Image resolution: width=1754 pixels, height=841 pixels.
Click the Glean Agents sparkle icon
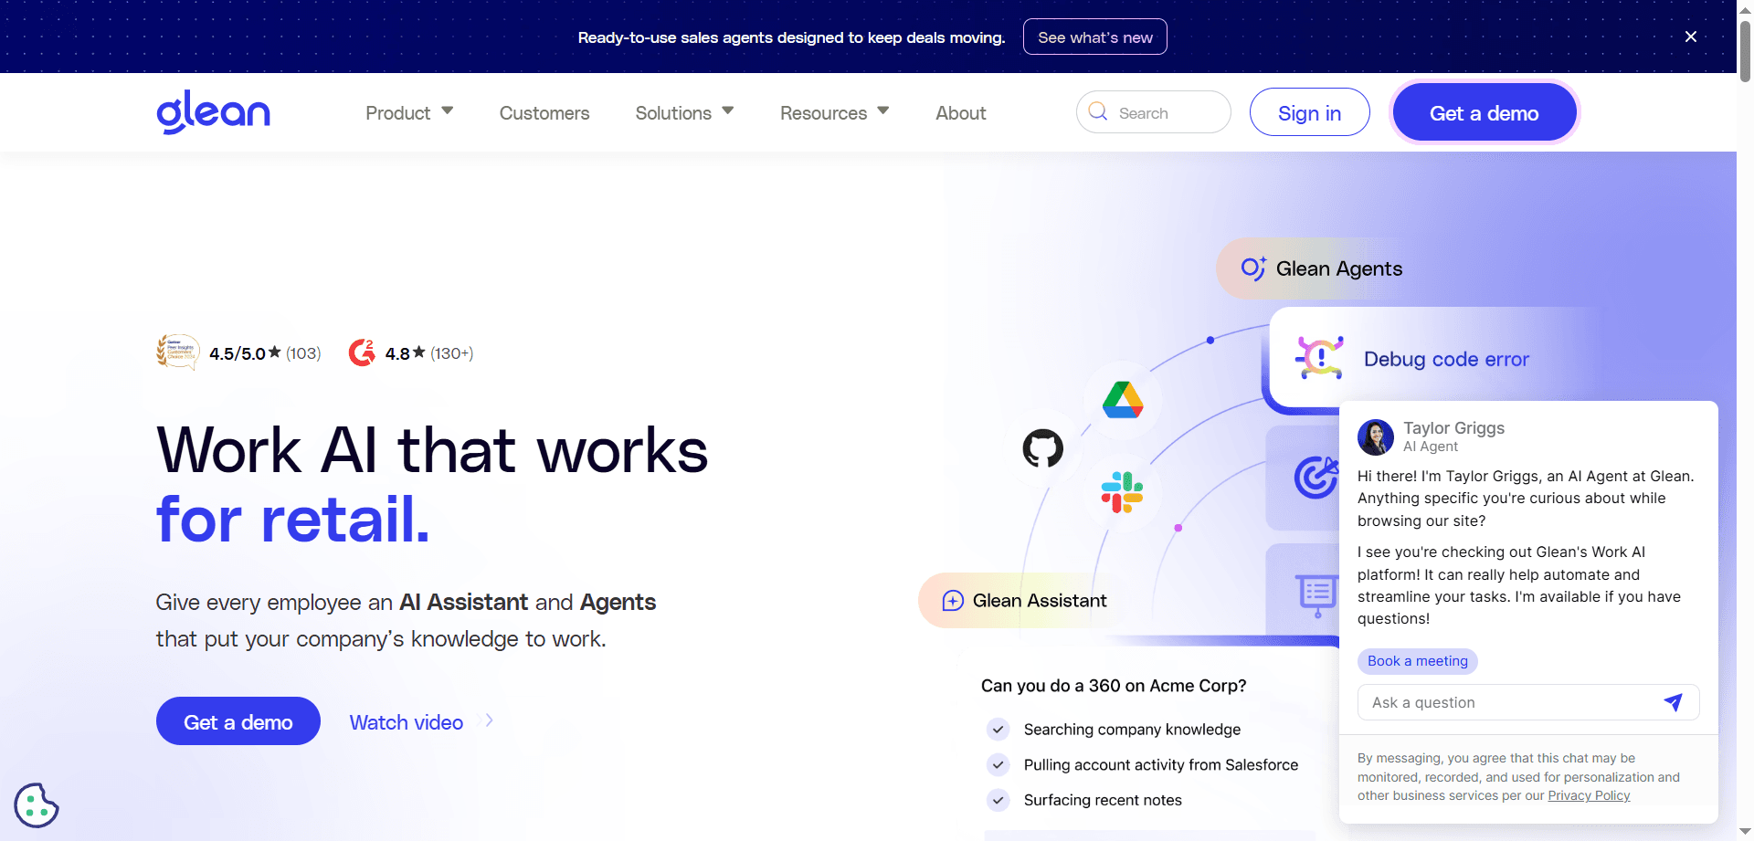coord(1252,268)
